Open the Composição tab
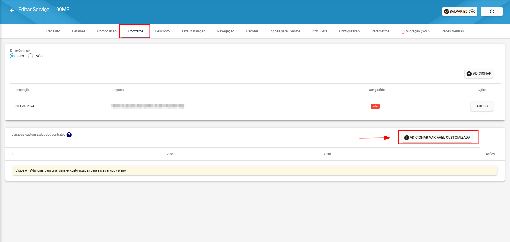Screen dimensions: 510x242 pyautogui.click(x=107, y=31)
